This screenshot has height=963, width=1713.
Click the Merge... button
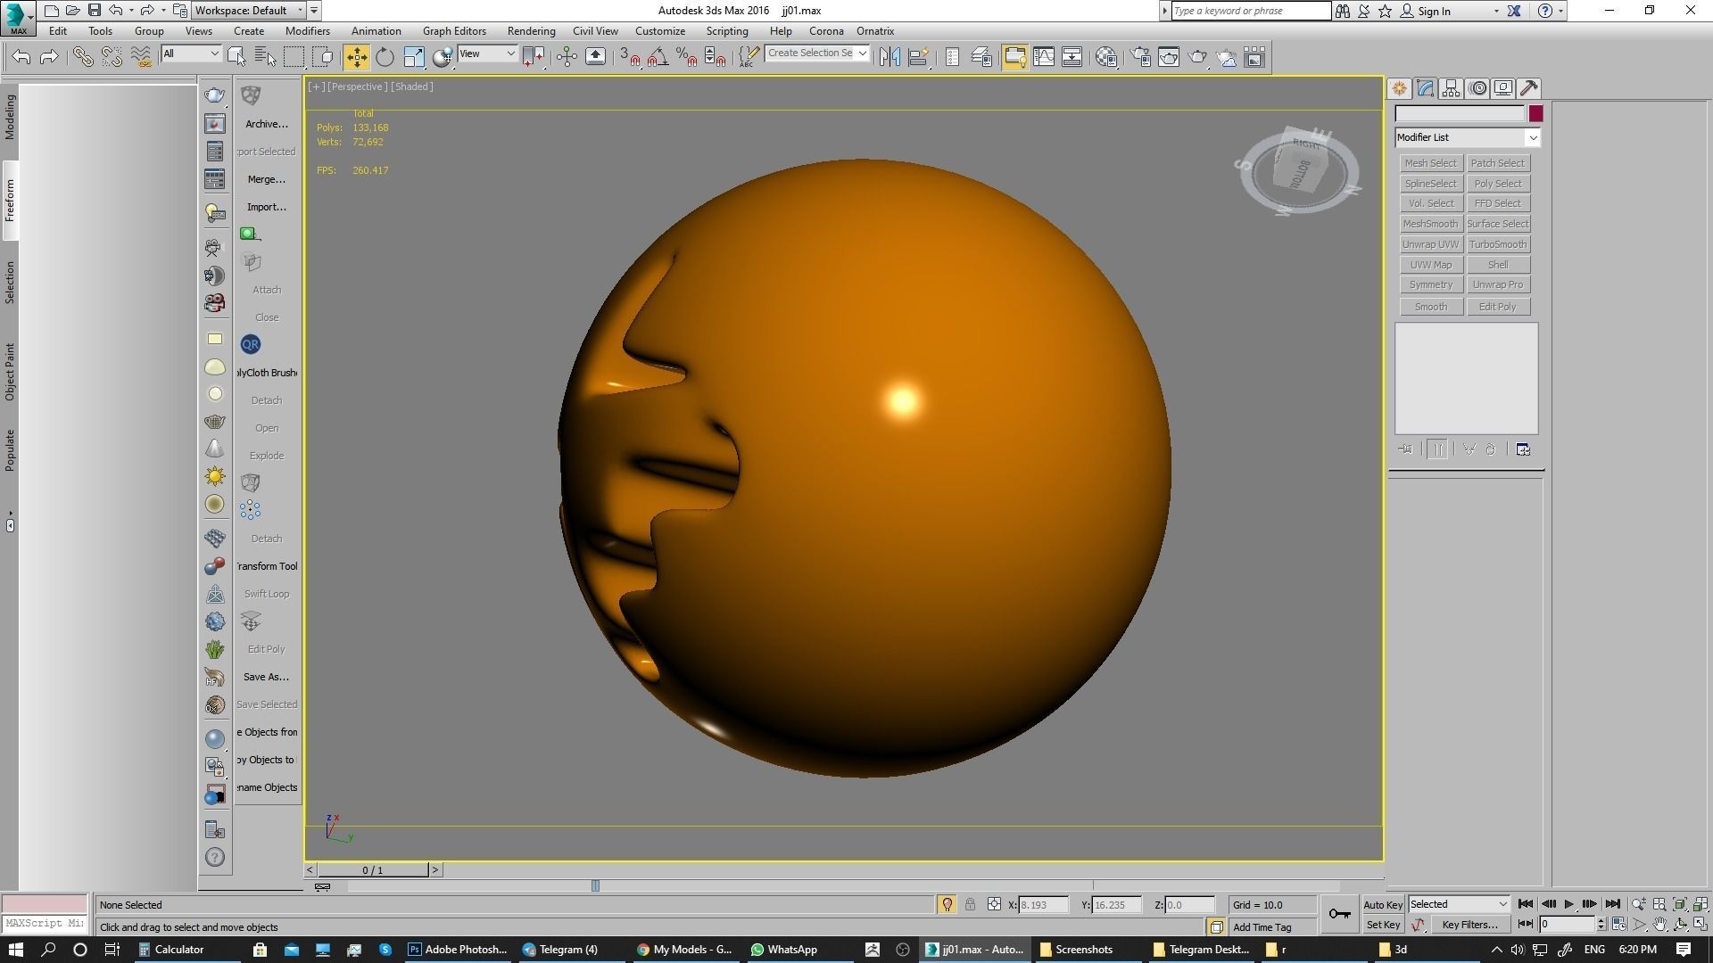coord(266,179)
